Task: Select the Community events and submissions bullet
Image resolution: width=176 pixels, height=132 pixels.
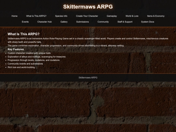Action: click(25, 64)
